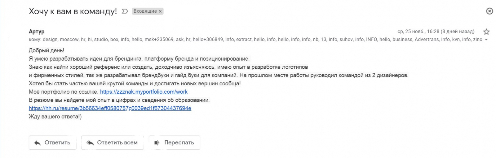Click the circled X icon at top right
The image size is (496, 158).
click(x=489, y=11)
